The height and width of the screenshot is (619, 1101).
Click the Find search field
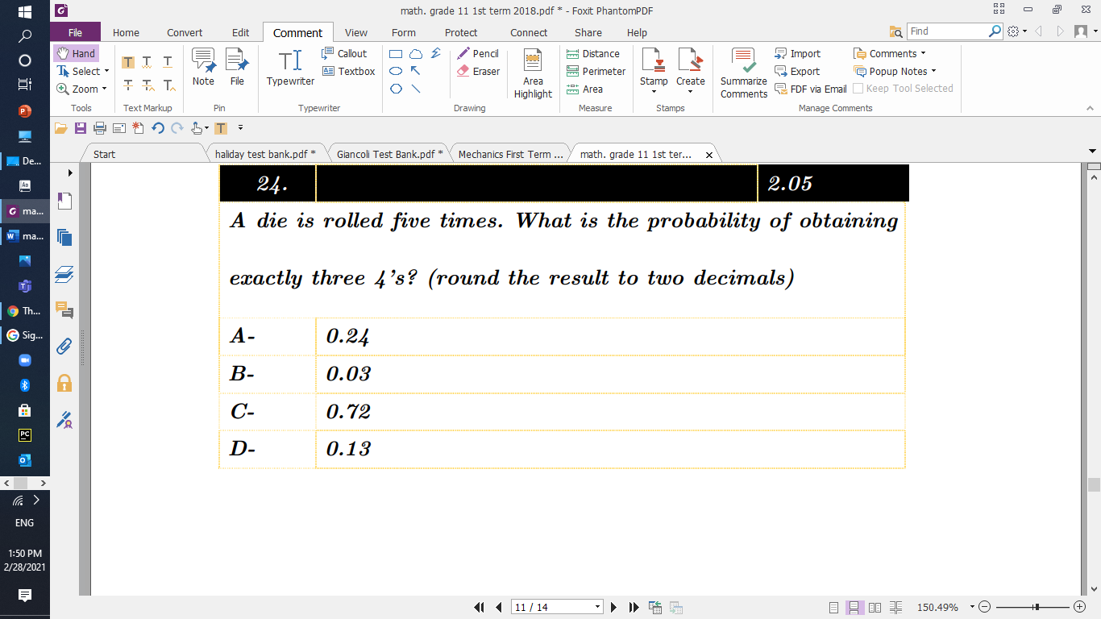(948, 31)
